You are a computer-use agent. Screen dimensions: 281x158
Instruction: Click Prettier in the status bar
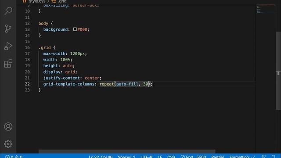[218, 157]
